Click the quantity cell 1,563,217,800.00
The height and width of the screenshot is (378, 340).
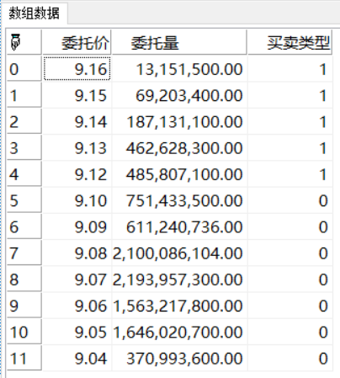click(x=179, y=306)
